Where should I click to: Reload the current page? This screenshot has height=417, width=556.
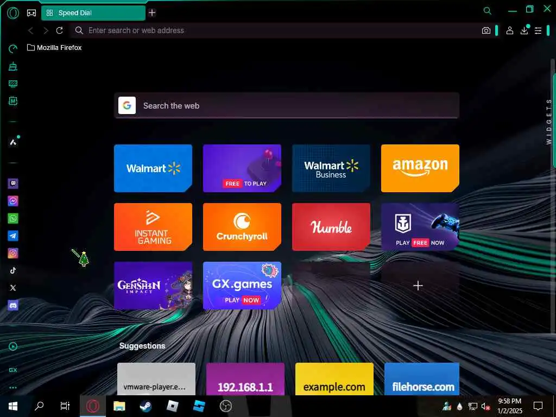point(60,30)
